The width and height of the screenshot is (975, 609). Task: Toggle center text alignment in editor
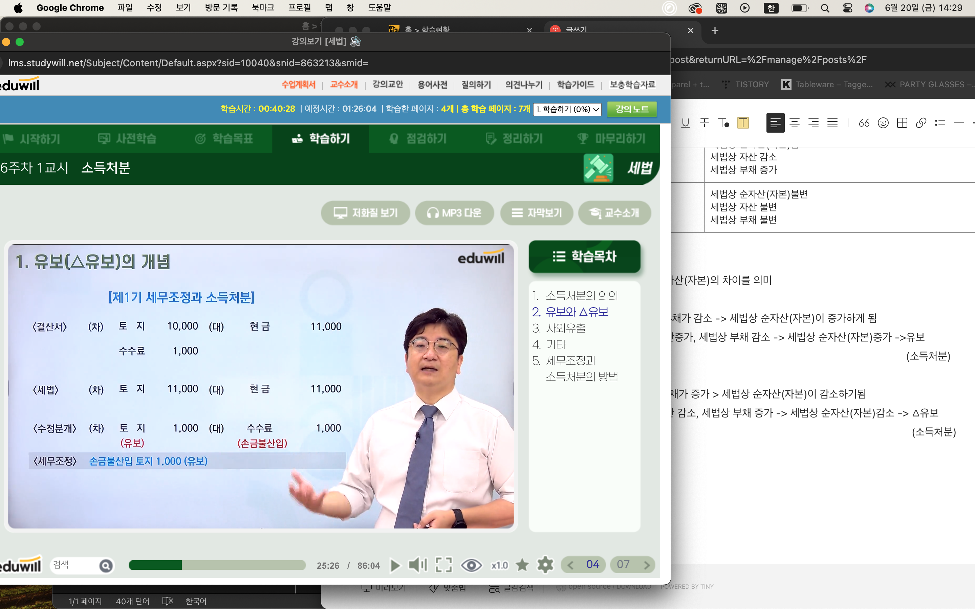tap(795, 123)
